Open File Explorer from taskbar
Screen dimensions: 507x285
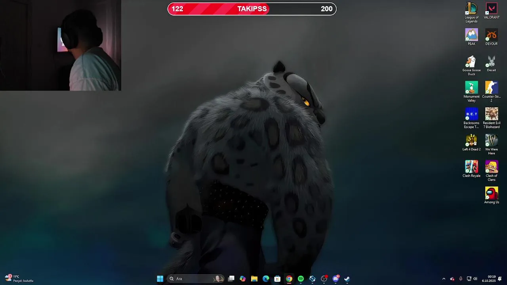254,279
